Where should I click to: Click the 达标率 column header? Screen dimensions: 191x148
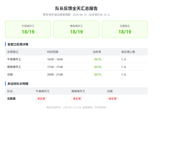(97, 52)
